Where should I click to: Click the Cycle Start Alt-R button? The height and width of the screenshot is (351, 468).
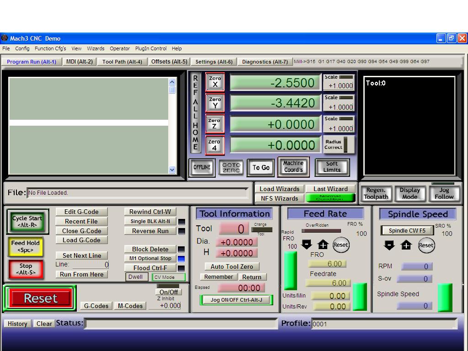(x=27, y=222)
